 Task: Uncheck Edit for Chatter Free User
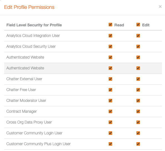138,90
